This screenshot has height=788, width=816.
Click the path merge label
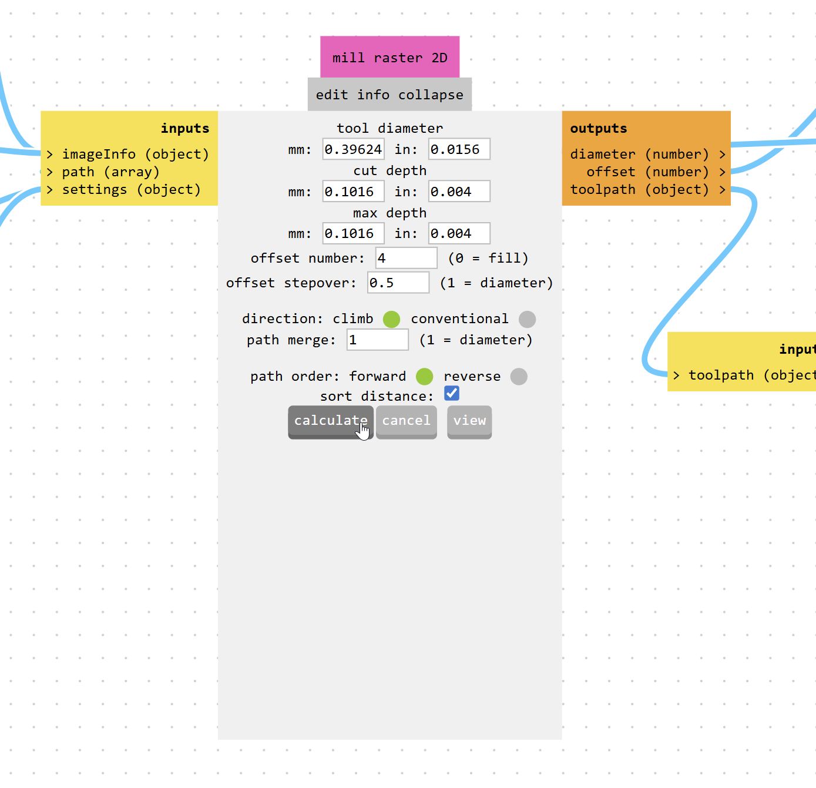291,340
